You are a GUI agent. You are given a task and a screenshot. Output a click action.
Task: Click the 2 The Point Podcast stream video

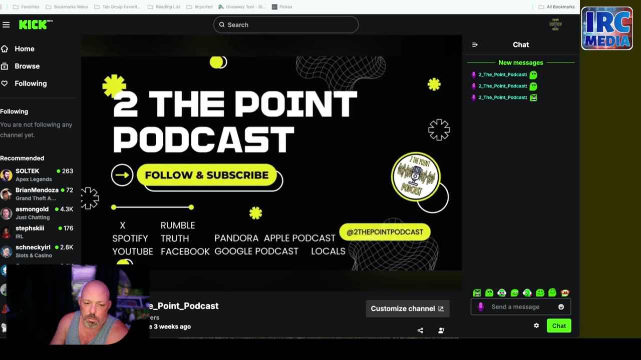click(271, 163)
